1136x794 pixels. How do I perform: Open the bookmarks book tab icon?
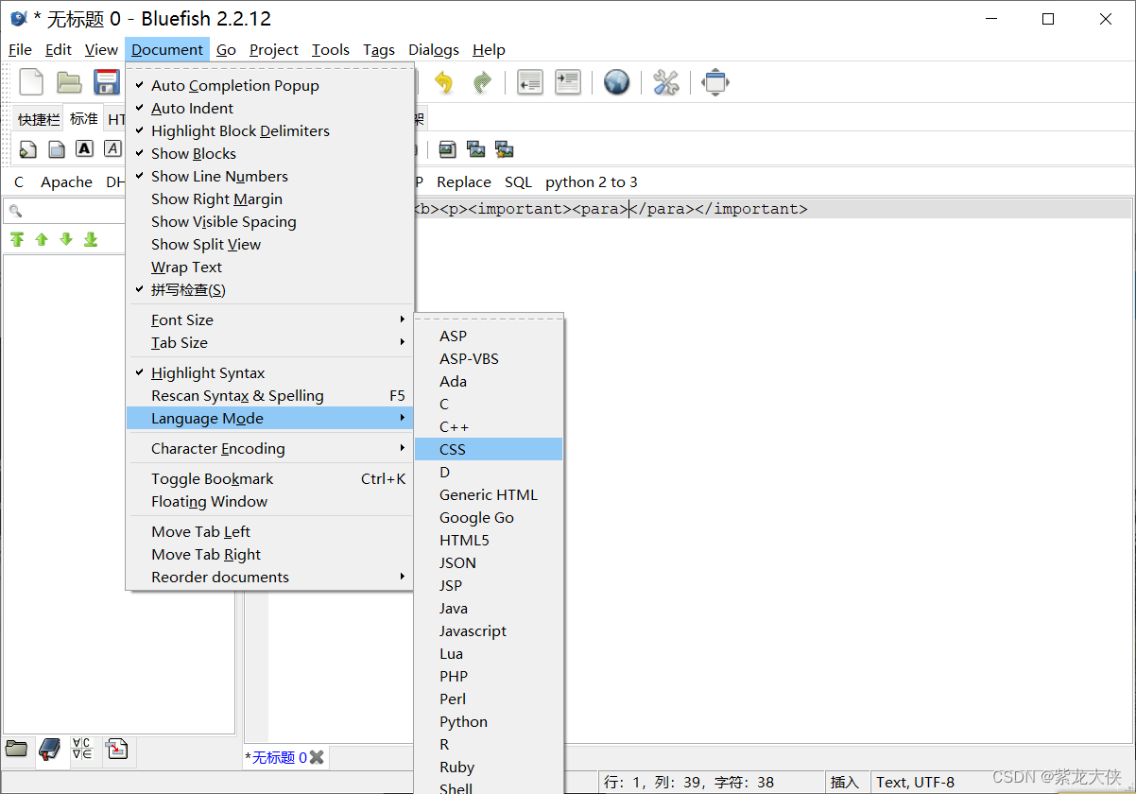(x=49, y=751)
